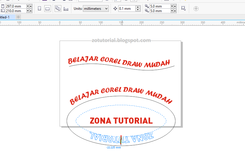Viewport: 245px width, 168px height.
Task: Set vertical duplicate distance icon
Action: coord(146,10)
